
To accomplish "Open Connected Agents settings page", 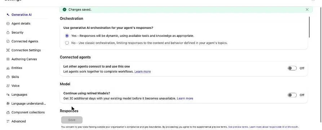I will coord(25,41).
